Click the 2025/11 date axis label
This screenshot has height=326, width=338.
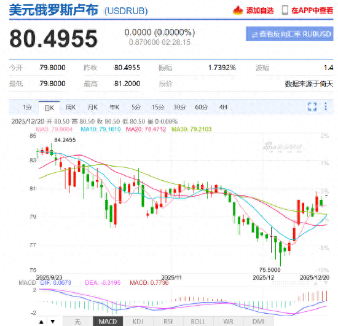[x=171, y=277]
